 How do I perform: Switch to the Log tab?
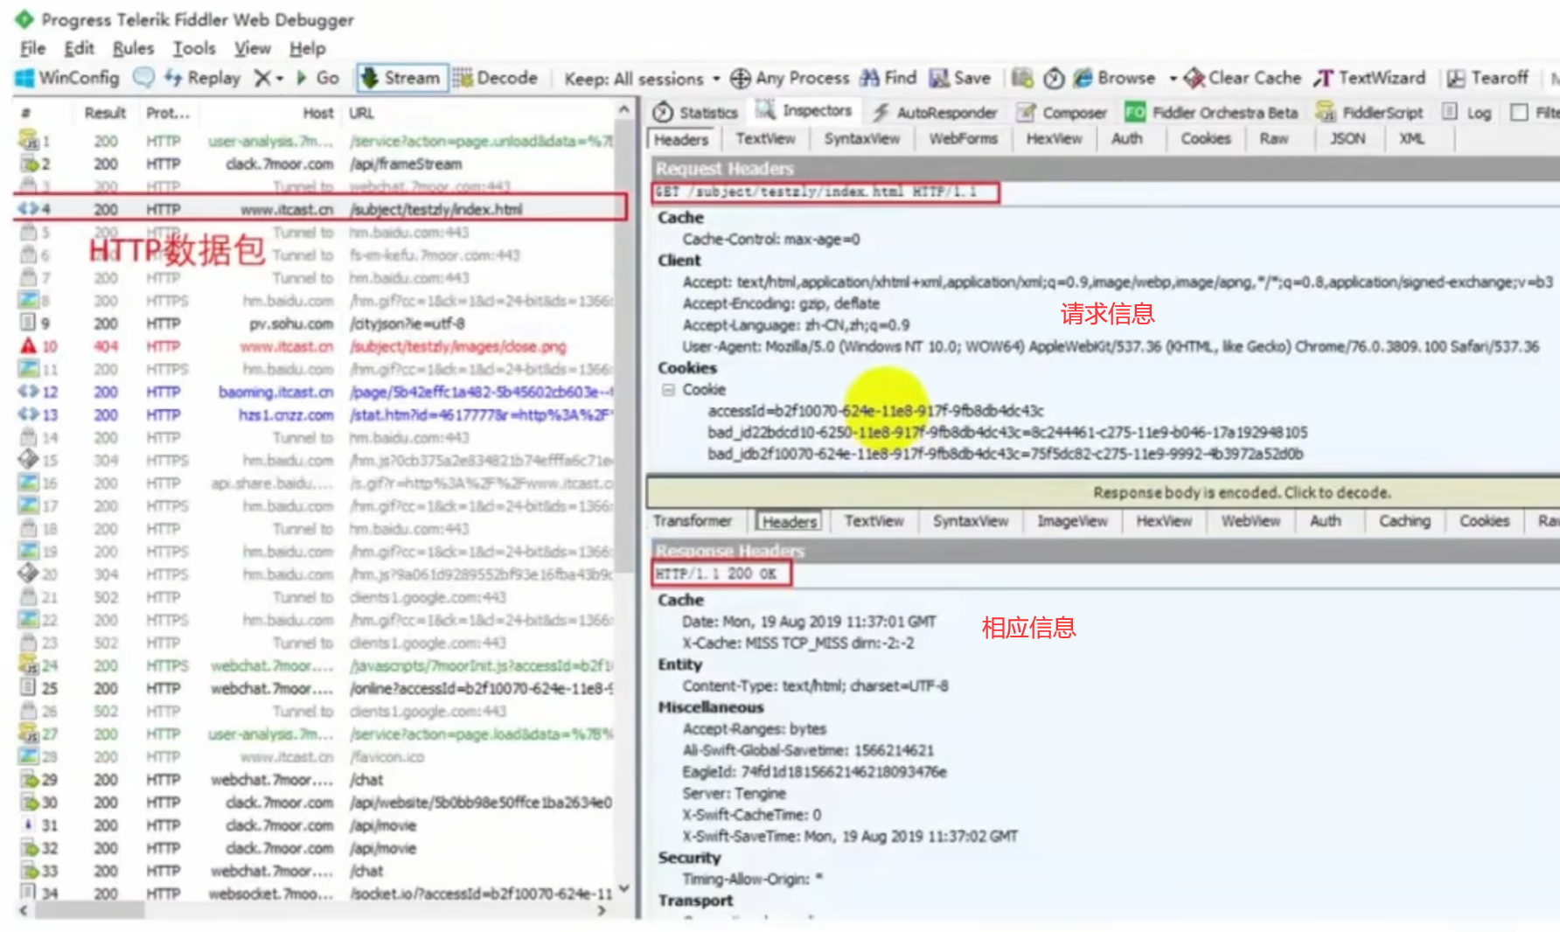[x=1467, y=113]
